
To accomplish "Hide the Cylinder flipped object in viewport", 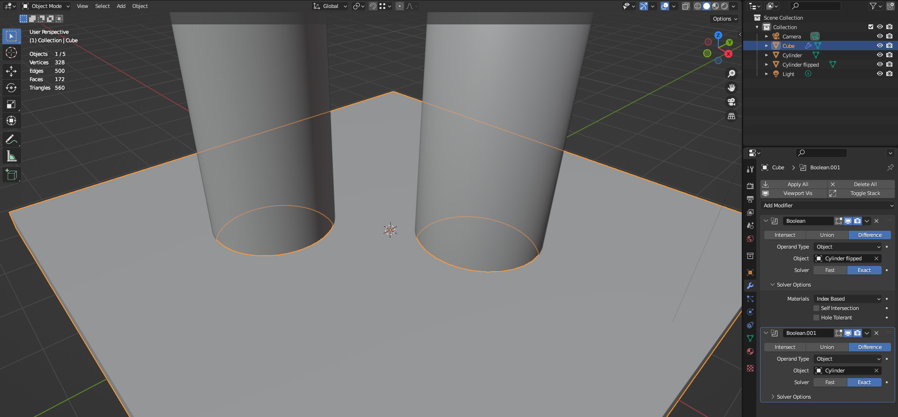I will (880, 64).
